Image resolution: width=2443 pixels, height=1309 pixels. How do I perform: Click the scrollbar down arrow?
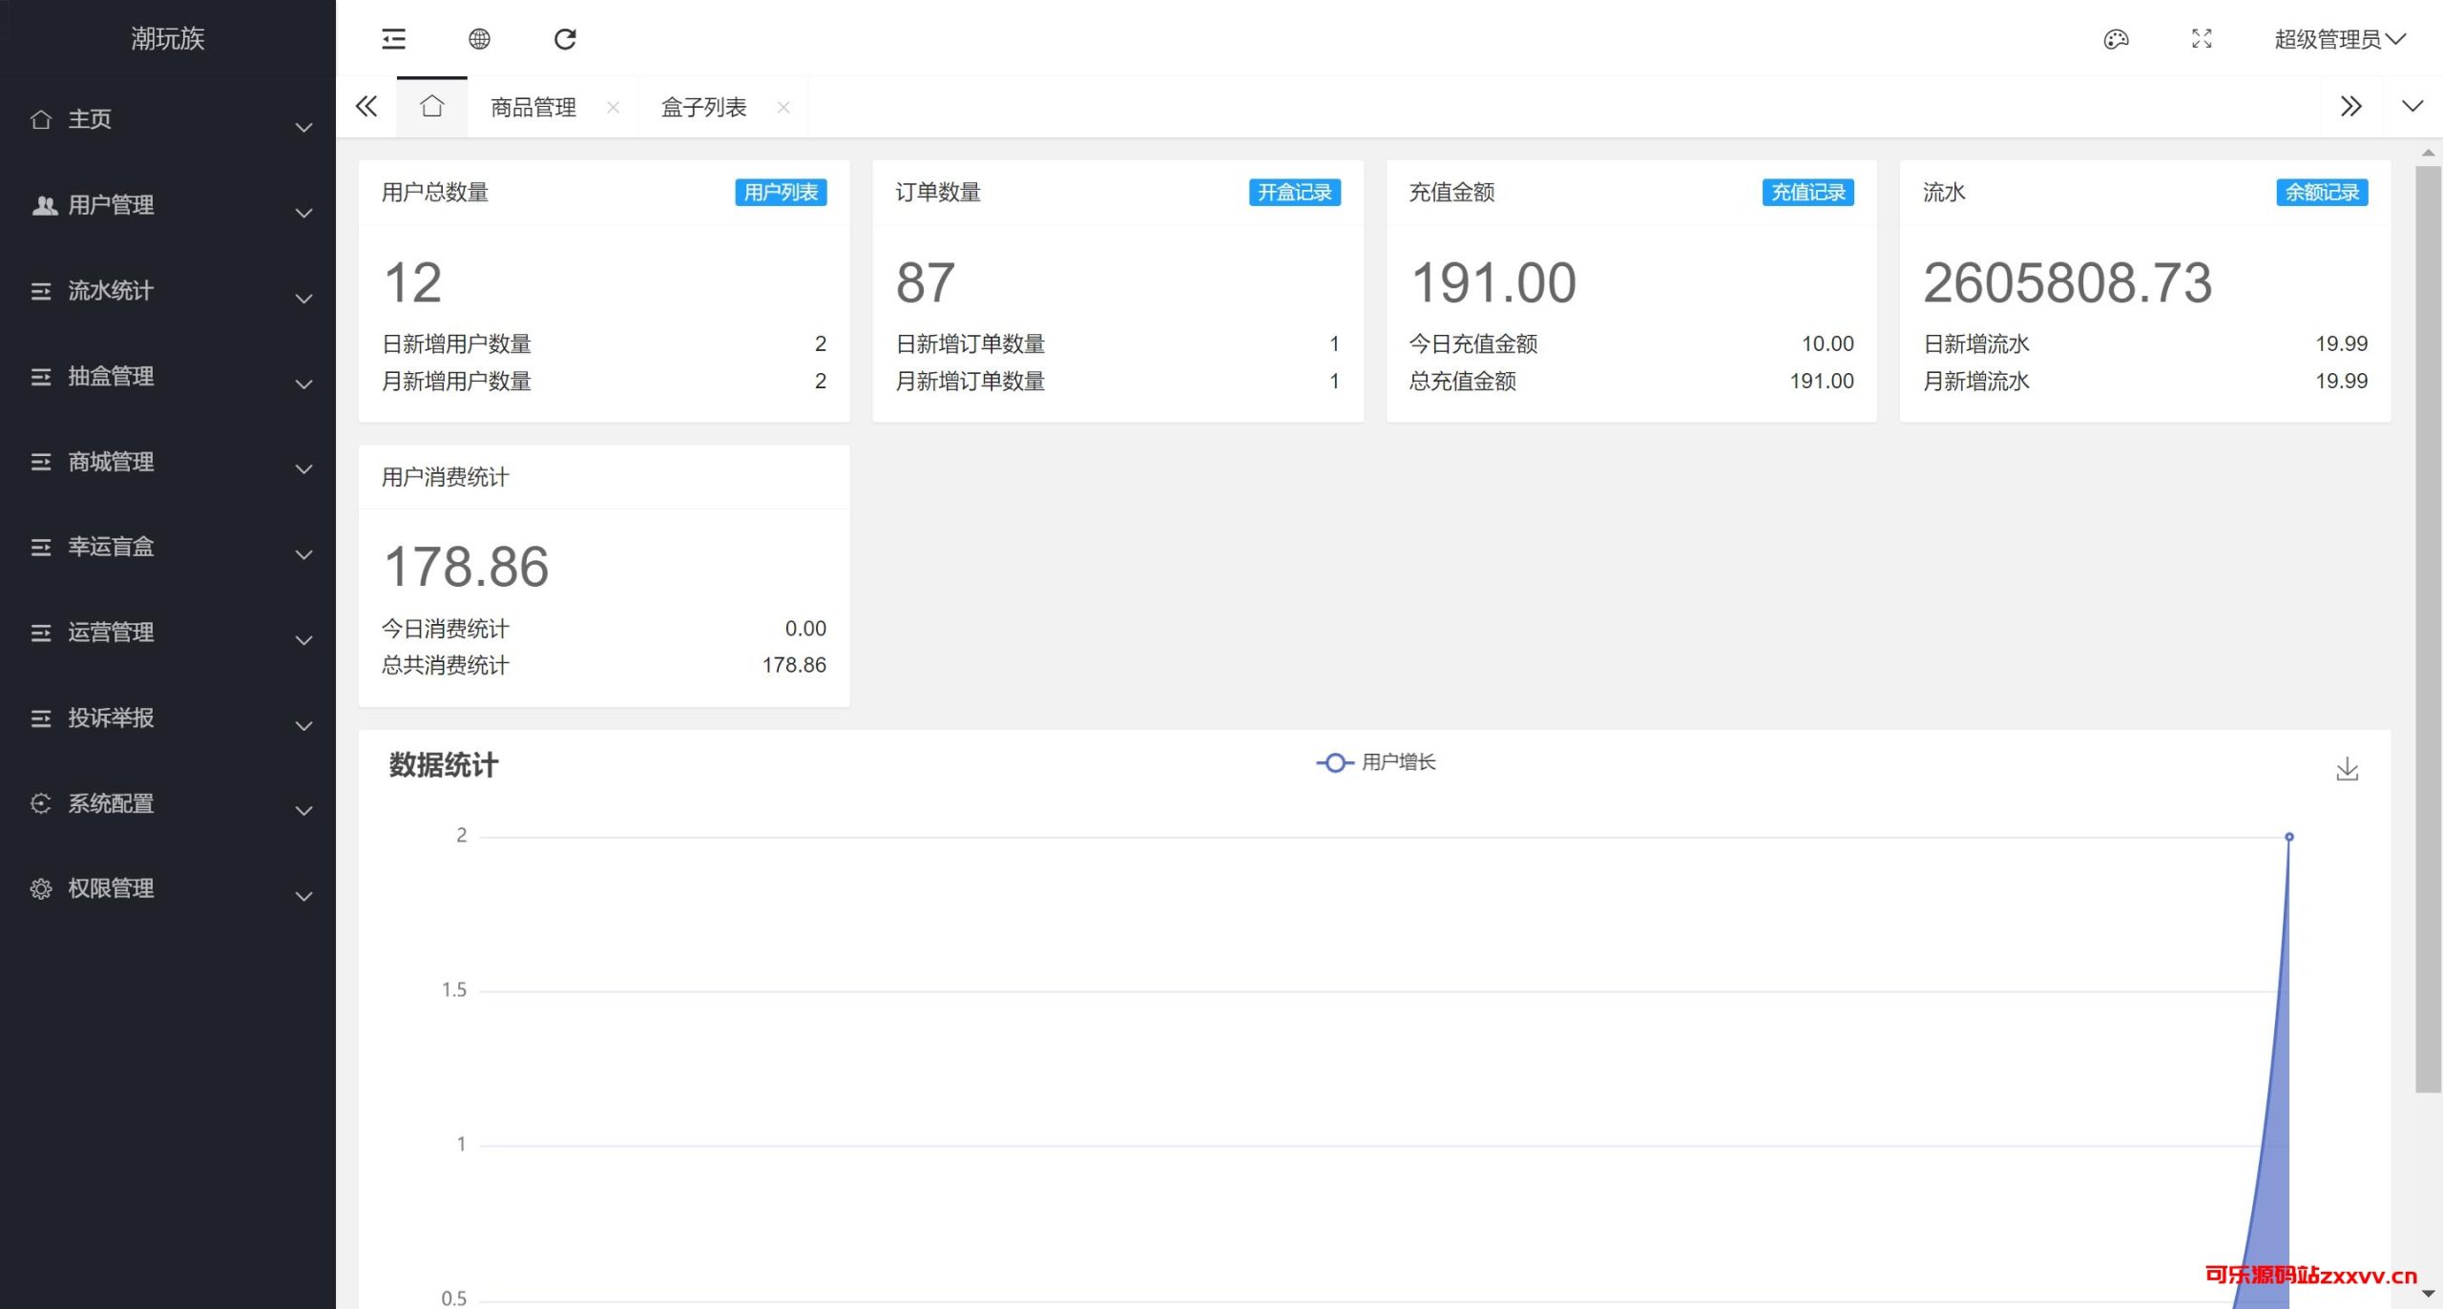(2428, 1295)
